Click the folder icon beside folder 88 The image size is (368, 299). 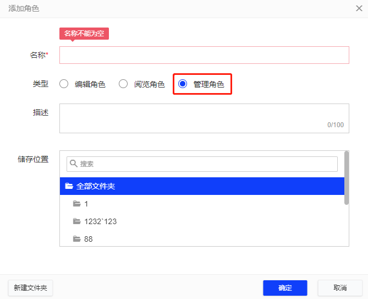[77, 239]
